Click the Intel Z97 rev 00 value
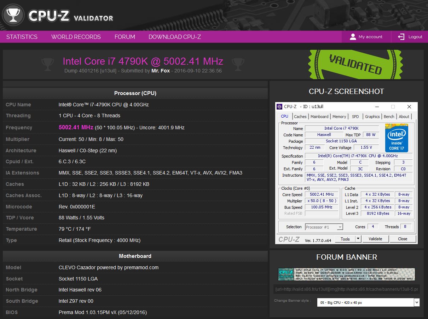Screen dimensions: 428x319 click(76, 301)
